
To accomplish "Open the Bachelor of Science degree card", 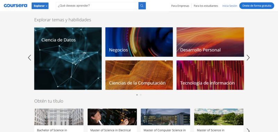I will point(59,120).
